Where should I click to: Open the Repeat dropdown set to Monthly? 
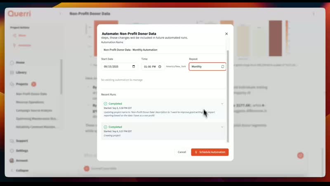(207, 67)
